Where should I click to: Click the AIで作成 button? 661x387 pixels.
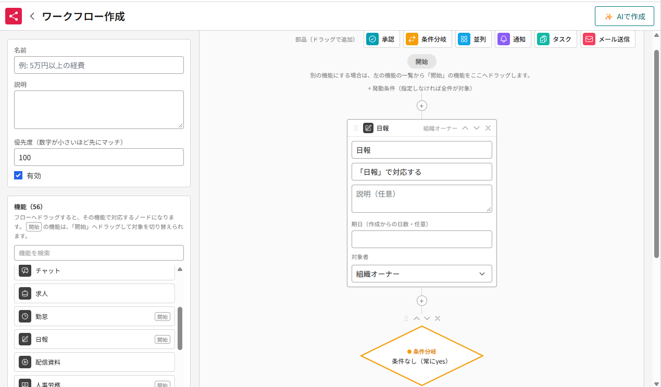click(625, 16)
